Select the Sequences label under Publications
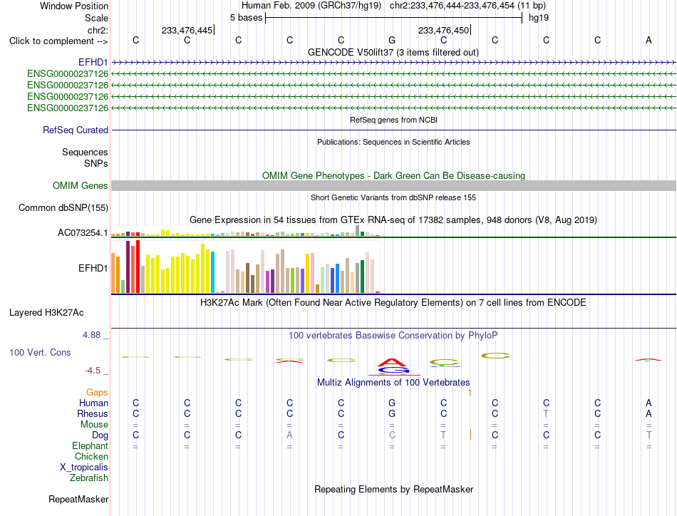 click(x=85, y=152)
